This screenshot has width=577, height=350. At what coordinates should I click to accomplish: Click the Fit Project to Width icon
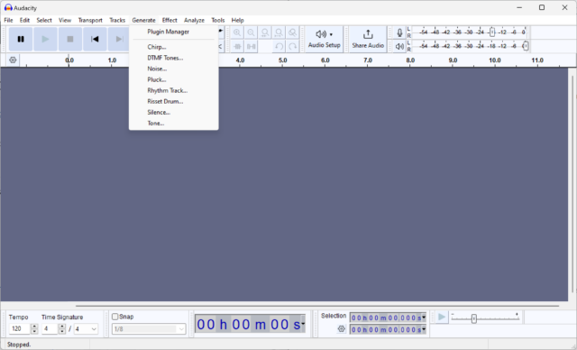(279, 32)
